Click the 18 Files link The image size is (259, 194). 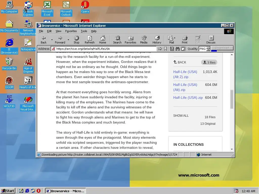click(210, 117)
